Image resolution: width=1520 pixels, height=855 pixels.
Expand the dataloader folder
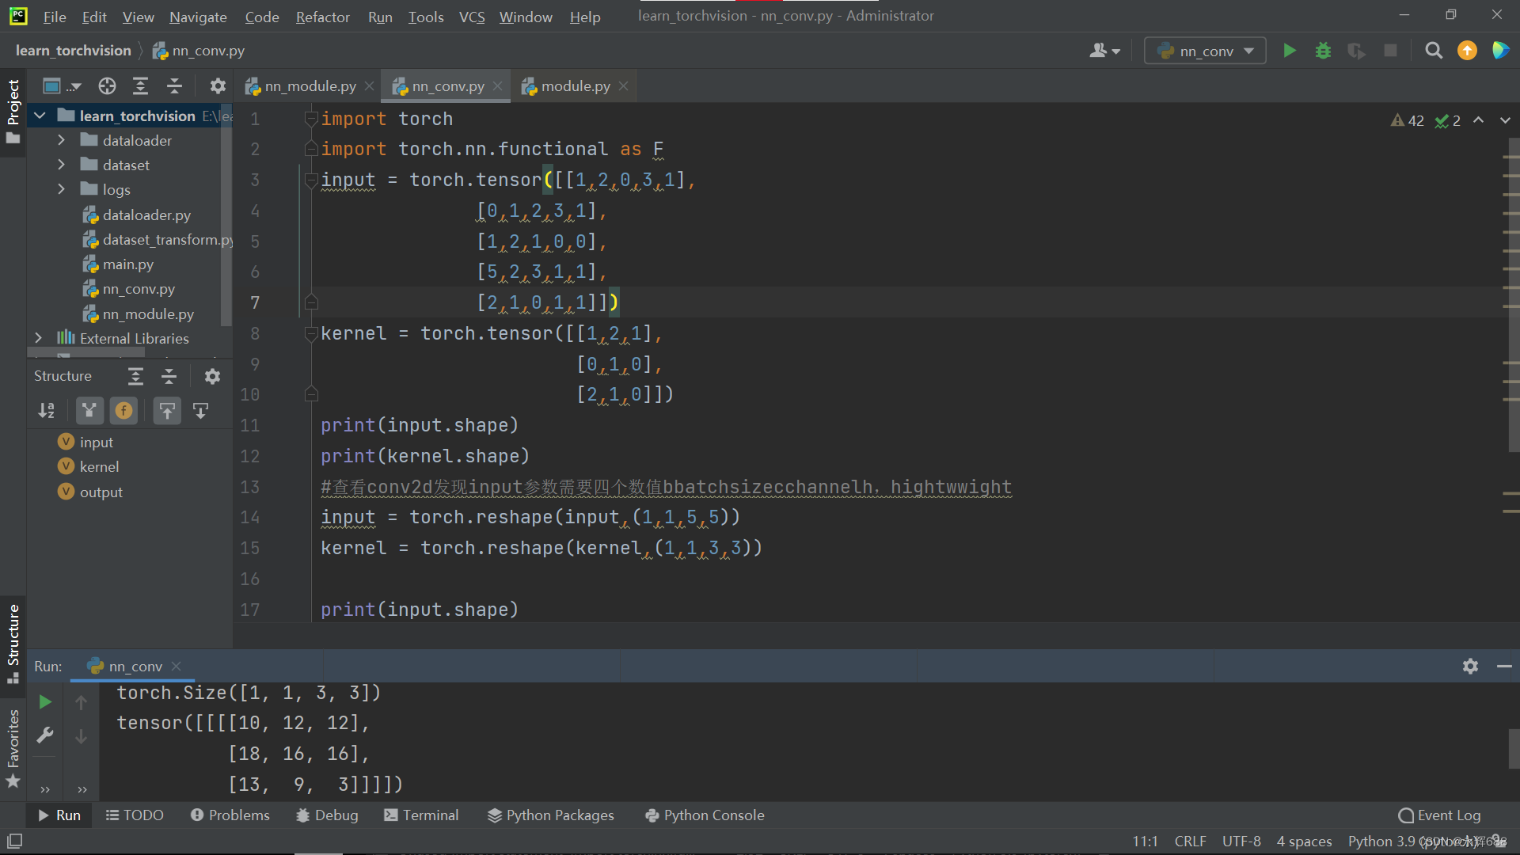[x=61, y=140]
